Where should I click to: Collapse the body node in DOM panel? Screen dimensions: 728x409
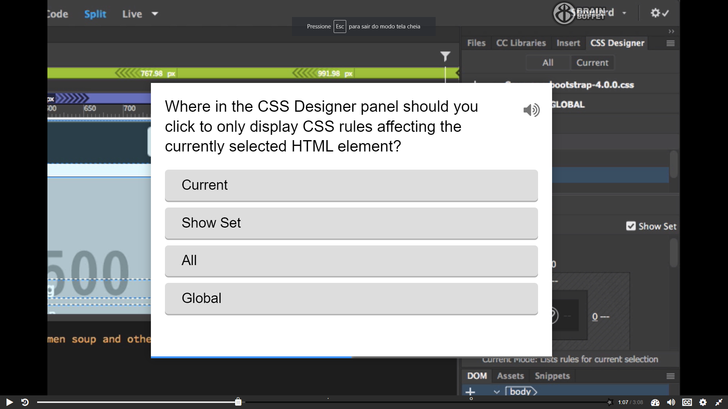pos(497,392)
